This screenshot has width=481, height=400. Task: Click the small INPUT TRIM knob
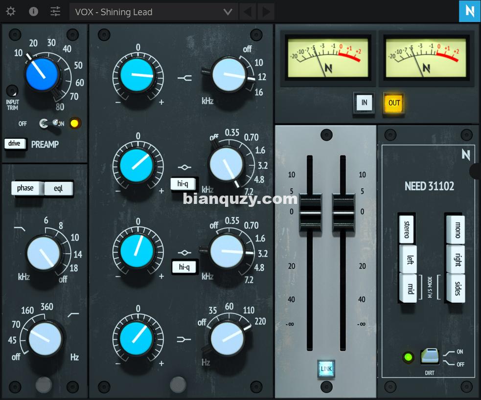tap(12, 91)
